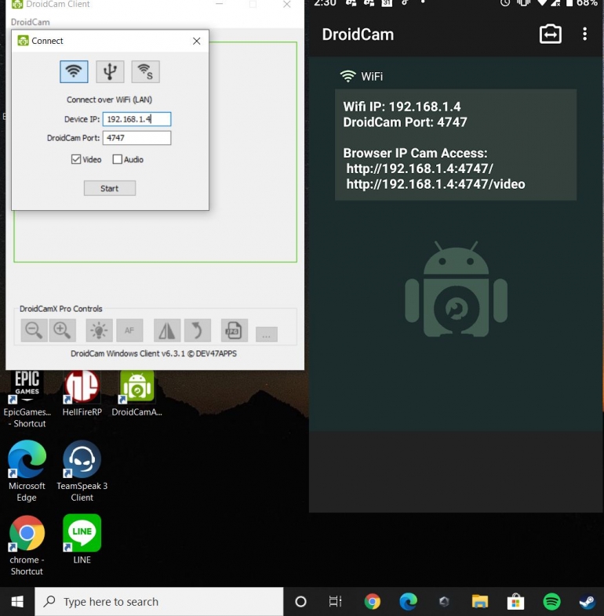This screenshot has width=604, height=616.
Task: Tap the DroidCam Port: 4747 text on phone
Action: 405,122
